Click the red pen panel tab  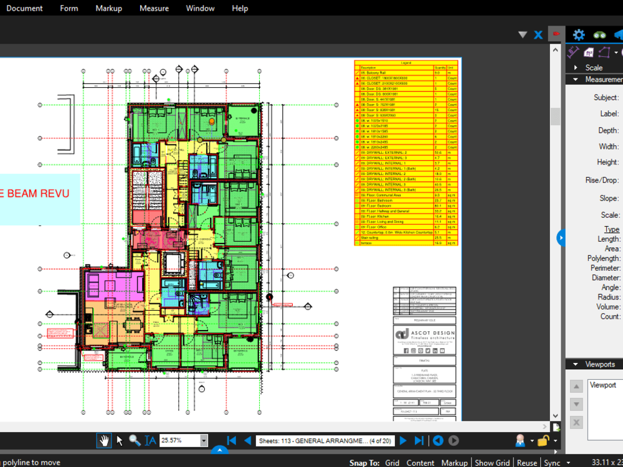pos(556,34)
